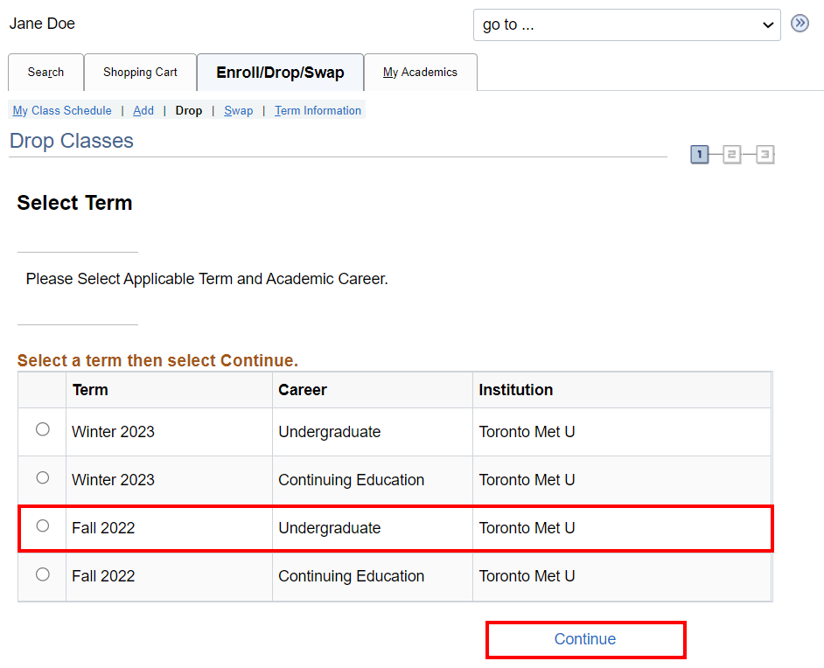Choose Fall 2022 Continuing Education radio button
Viewport: 824px width, 668px height.
[42, 574]
